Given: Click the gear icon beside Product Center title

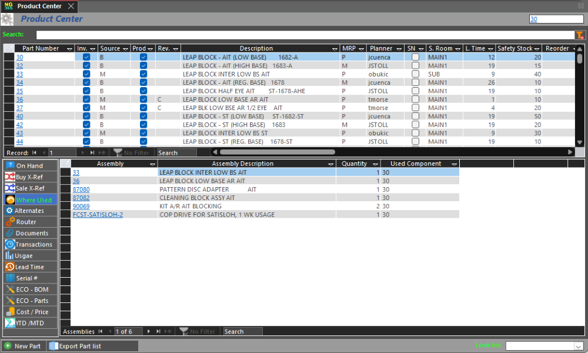Looking at the screenshot, I should pyautogui.click(x=7, y=19).
